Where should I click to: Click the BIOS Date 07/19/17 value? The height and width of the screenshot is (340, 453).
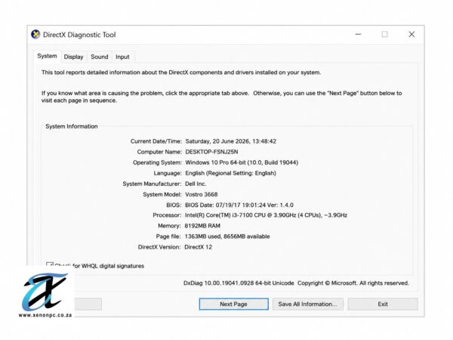pyautogui.click(x=239, y=205)
